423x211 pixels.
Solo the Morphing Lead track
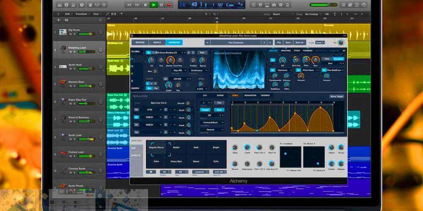[74, 51]
